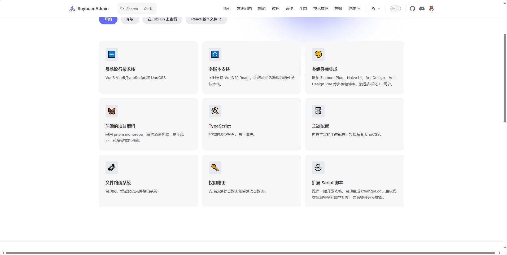Click the gear icon on Script card
The image size is (507, 255).
318,168
